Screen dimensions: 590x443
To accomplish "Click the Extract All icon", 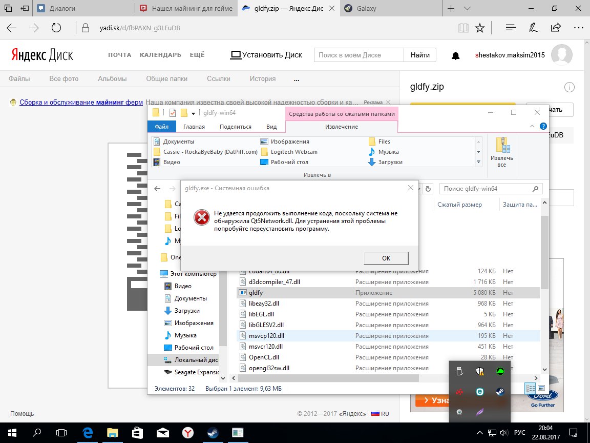I will click(x=501, y=152).
